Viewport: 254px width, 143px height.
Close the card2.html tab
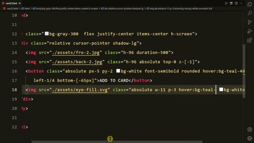(x=20, y=3)
